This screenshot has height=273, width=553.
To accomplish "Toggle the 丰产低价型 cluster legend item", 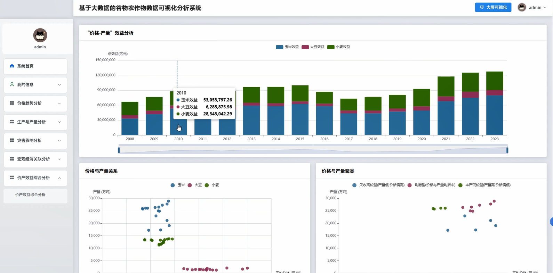I will (x=484, y=185).
